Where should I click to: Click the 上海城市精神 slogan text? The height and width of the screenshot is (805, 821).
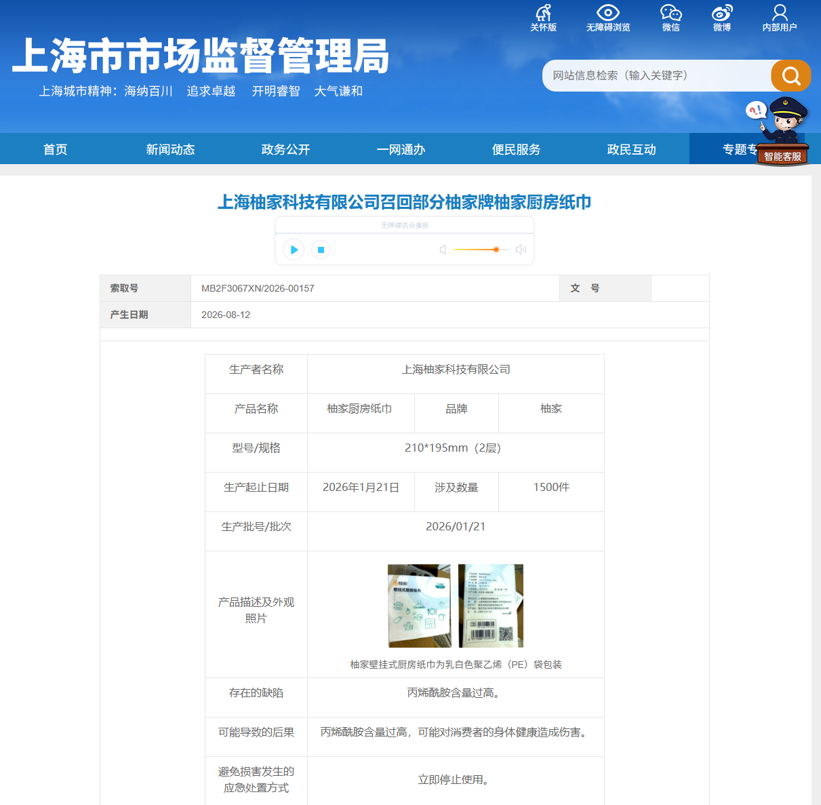201,91
